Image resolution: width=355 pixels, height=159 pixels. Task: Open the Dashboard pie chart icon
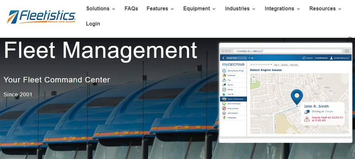(x=224, y=76)
